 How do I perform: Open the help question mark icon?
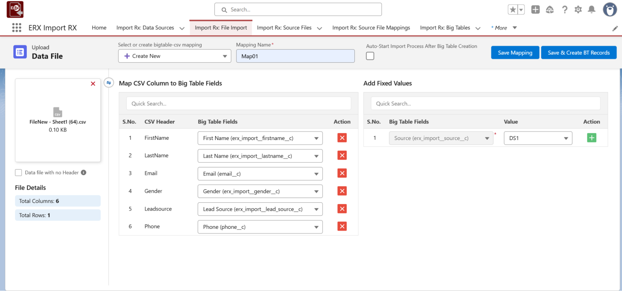[x=564, y=10]
